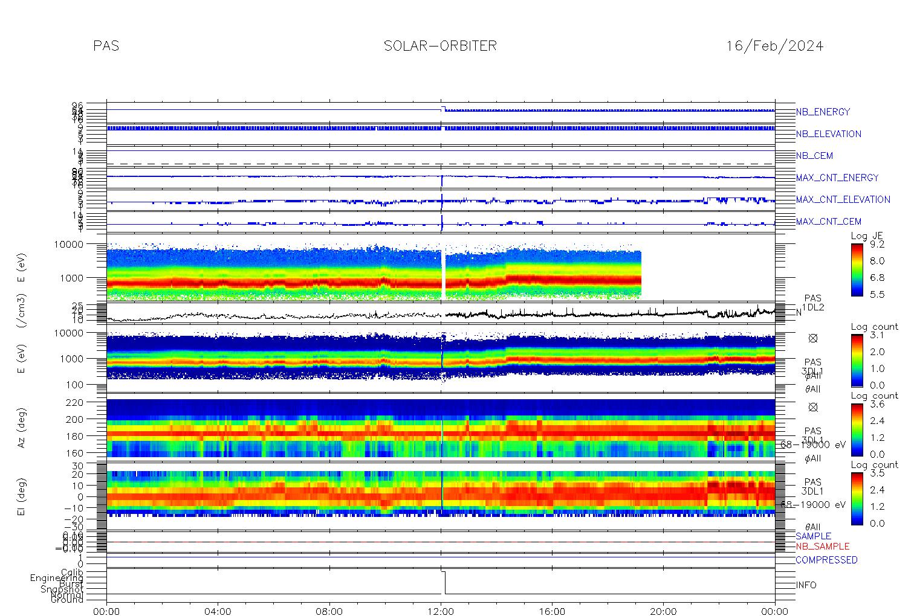Click the NB_CEM label
914x616 pixels.
click(814, 156)
